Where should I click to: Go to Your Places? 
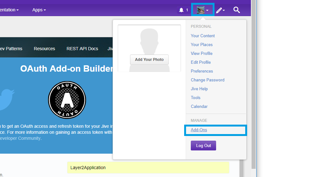click(202, 44)
